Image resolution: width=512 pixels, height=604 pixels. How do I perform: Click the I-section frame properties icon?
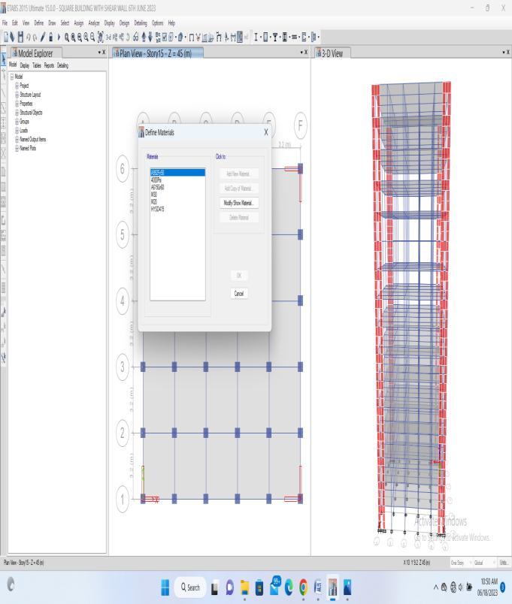pos(255,37)
